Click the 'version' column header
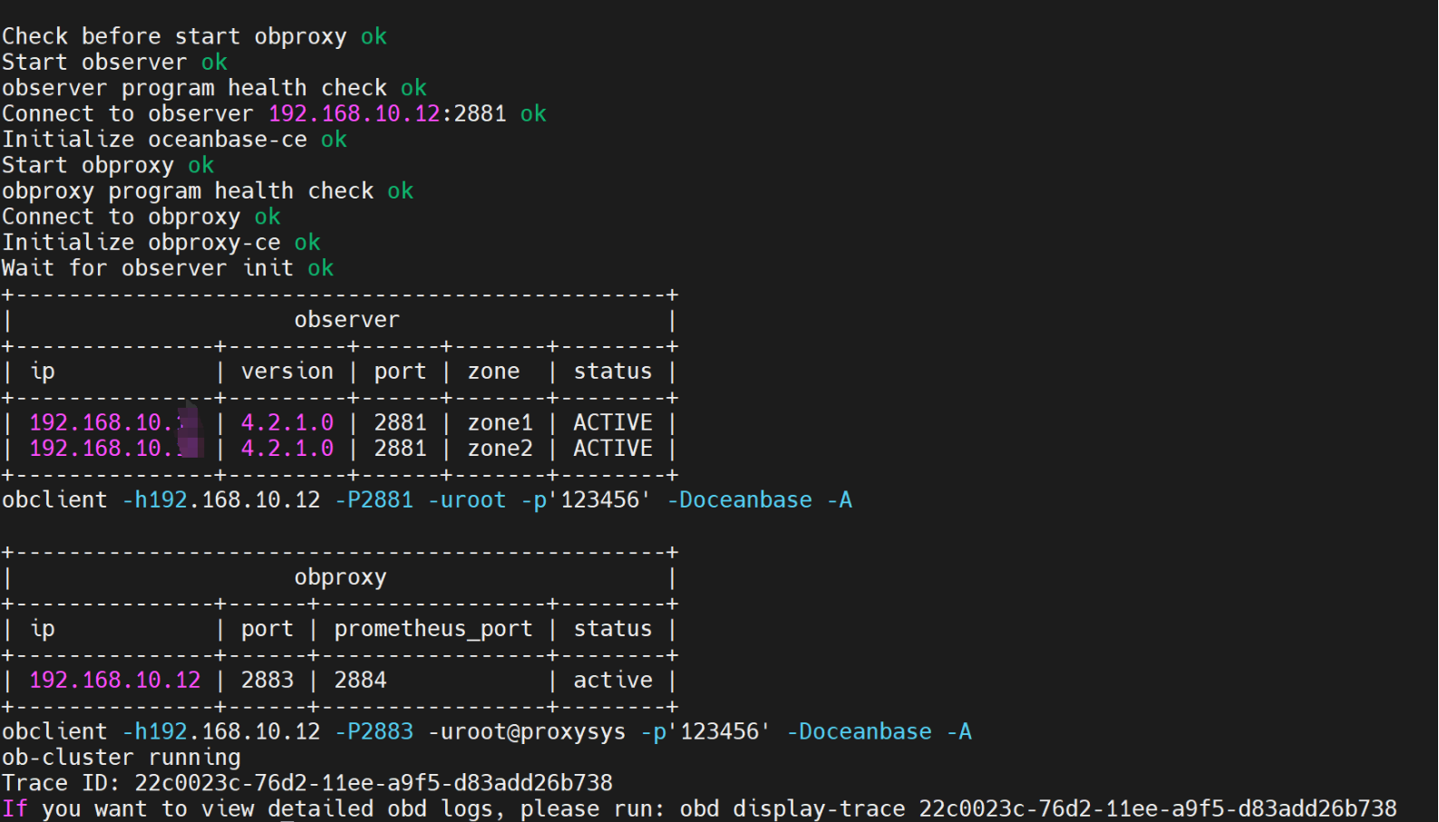1439x822 pixels. pyautogui.click(x=287, y=372)
